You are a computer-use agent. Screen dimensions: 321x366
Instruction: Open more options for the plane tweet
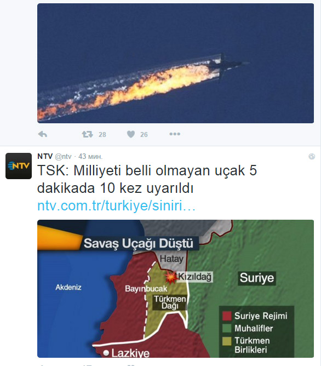coord(175,134)
